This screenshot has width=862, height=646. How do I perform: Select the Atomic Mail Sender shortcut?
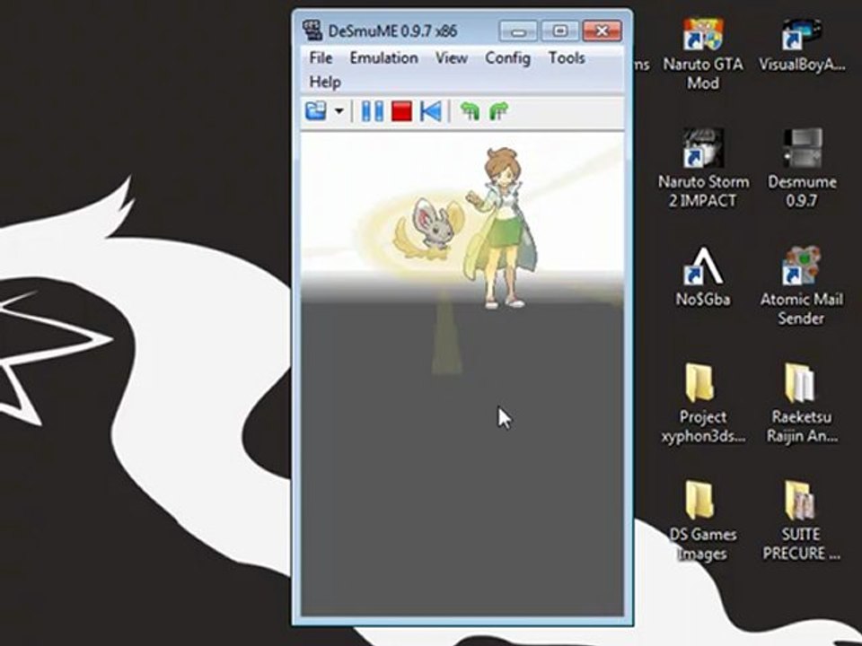pos(802,285)
